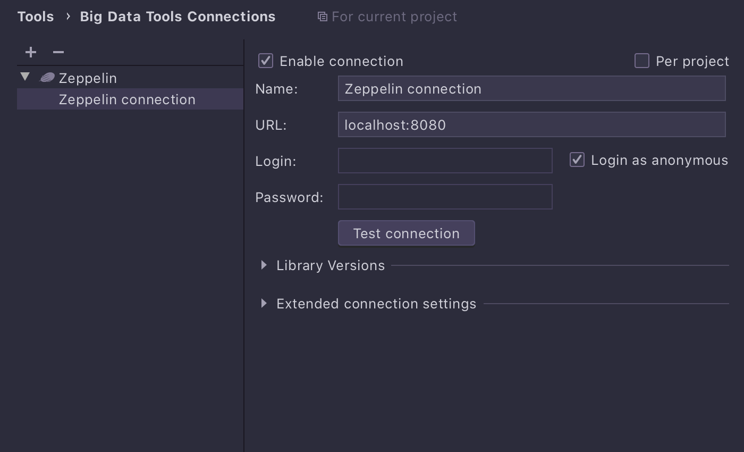The image size is (744, 452).
Task: Click the Login input field
Action: click(x=445, y=161)
